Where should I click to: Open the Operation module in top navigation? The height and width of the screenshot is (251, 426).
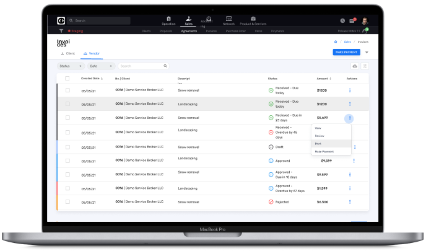[169, 20]
